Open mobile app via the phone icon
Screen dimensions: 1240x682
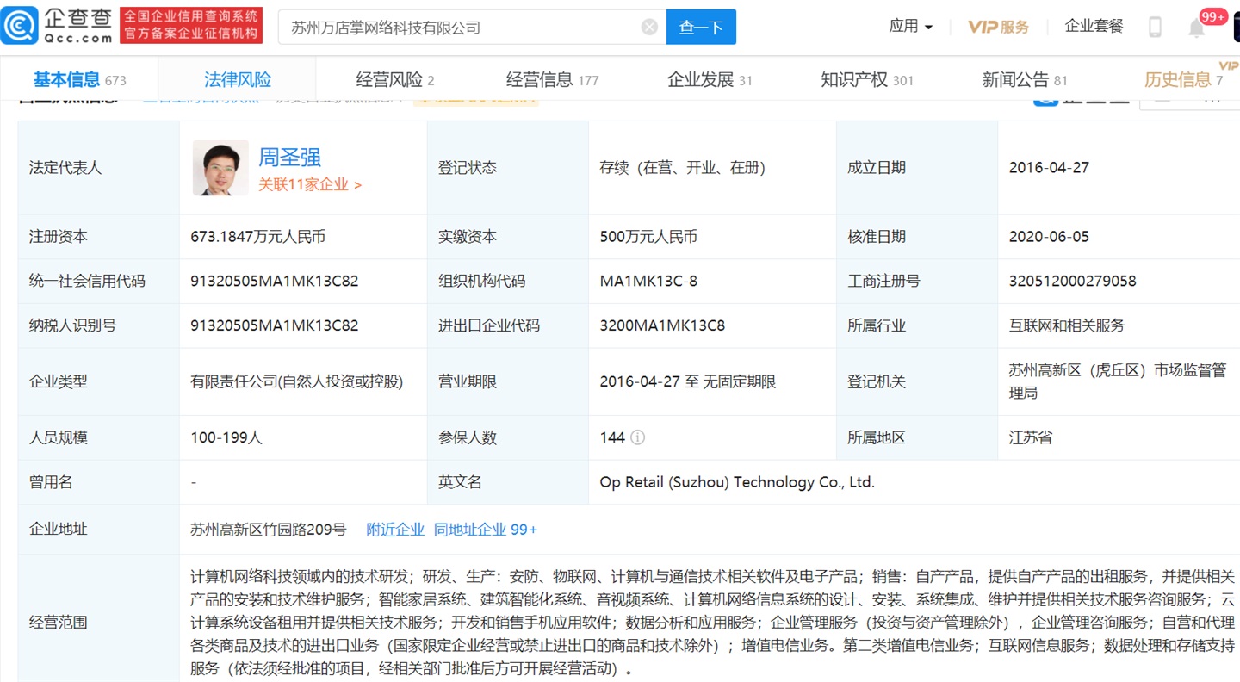(x=1154, y=26)
